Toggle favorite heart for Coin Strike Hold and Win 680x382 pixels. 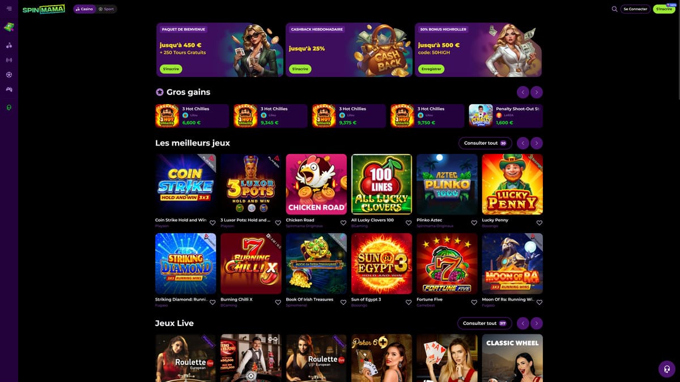point(212,223)
